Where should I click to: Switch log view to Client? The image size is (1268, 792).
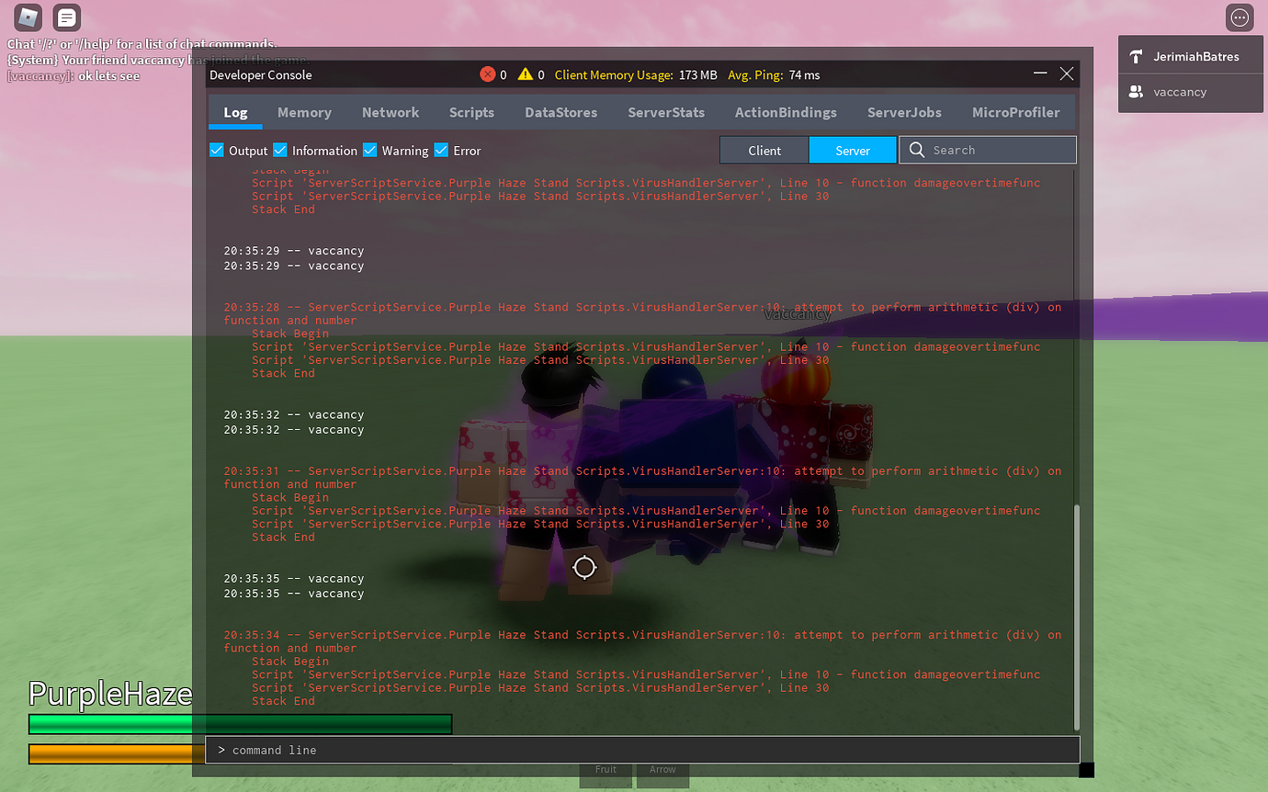[x=764, y=149]
